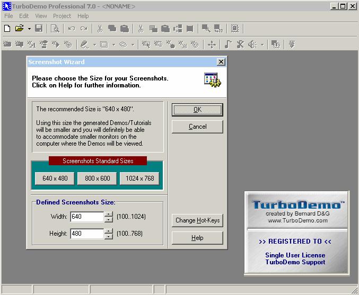Click the Screenshot Wizard settings gear icon
Screen dimensions: 359x295
click(x=213, y=80)
